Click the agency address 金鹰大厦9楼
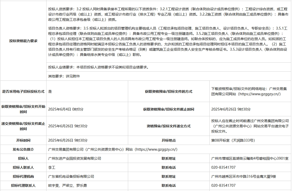Viewport: 292px width, 191px height. (x=244, y=176)
